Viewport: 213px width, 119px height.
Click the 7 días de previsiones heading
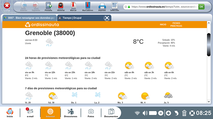pos(61,88)
